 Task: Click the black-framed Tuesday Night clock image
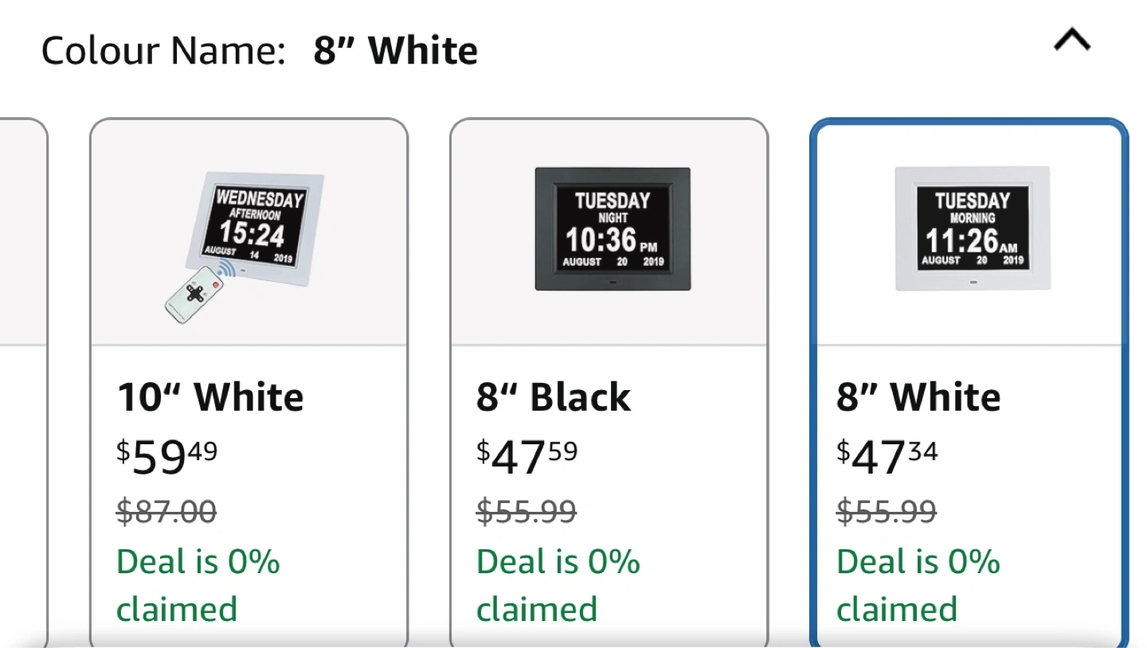pos(613,228)
